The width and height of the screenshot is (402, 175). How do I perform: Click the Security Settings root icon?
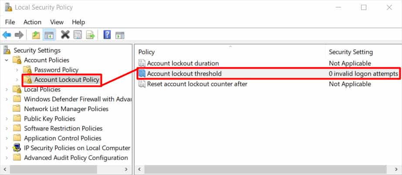pos(7,50)
